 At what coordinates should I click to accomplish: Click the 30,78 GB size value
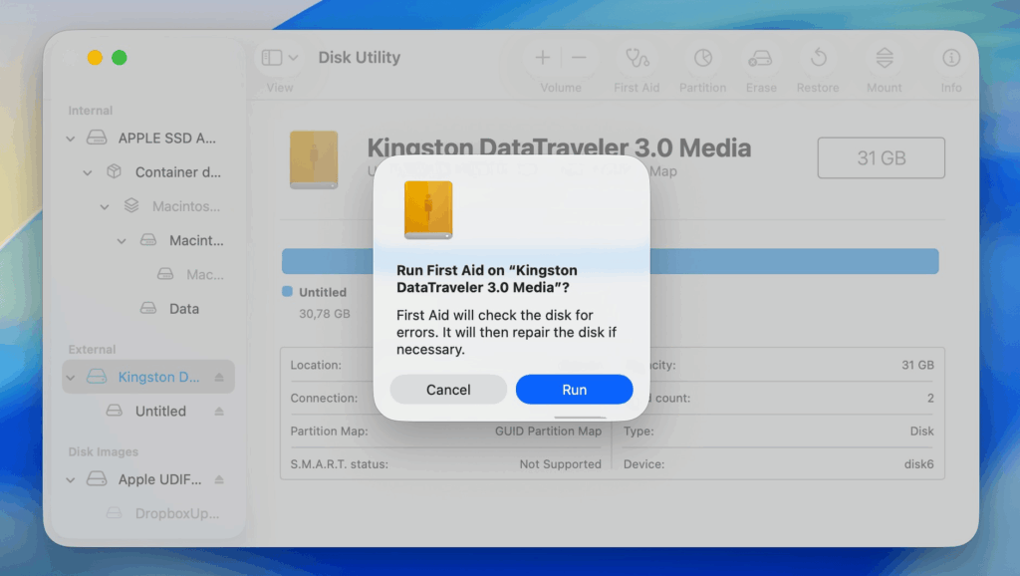[325, 314]
